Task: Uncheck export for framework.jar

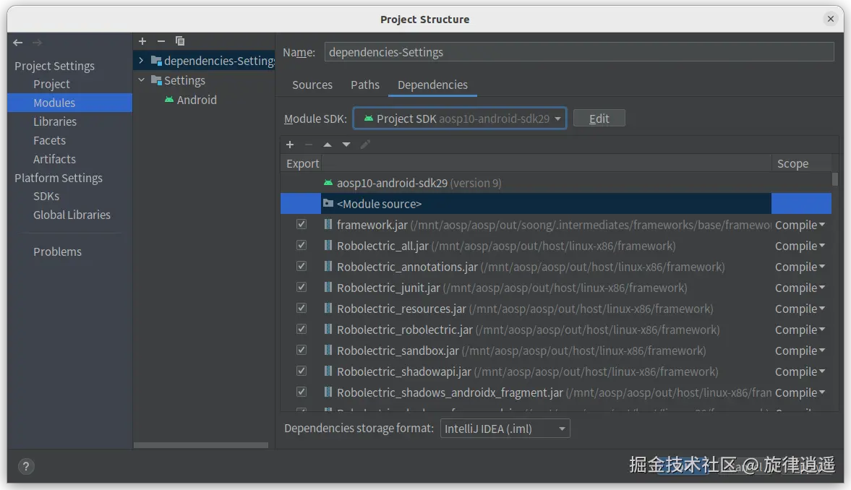Action: [302, 225]
